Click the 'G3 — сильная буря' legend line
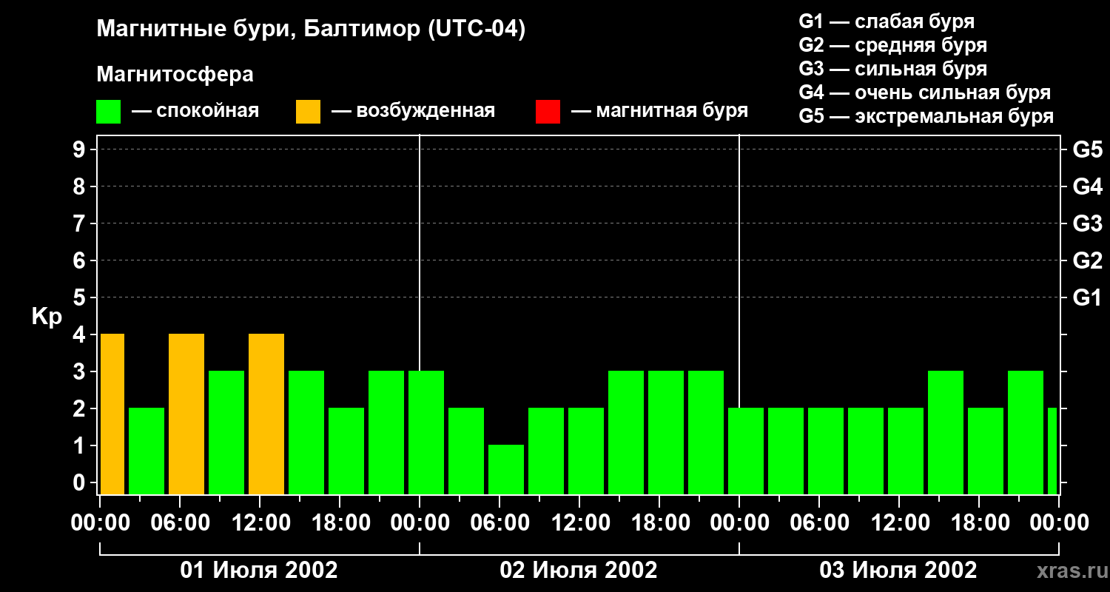The height and width of the screenshot is (592, 1110). coord(892,69)
